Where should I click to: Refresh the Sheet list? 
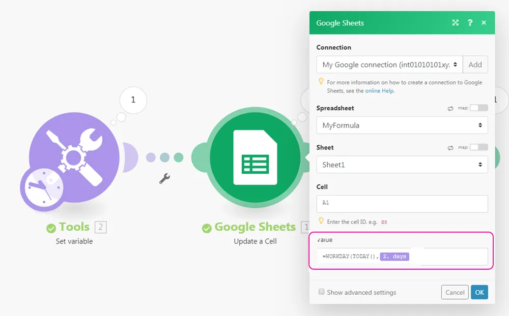pyautogui.click(x=450, y=148)
